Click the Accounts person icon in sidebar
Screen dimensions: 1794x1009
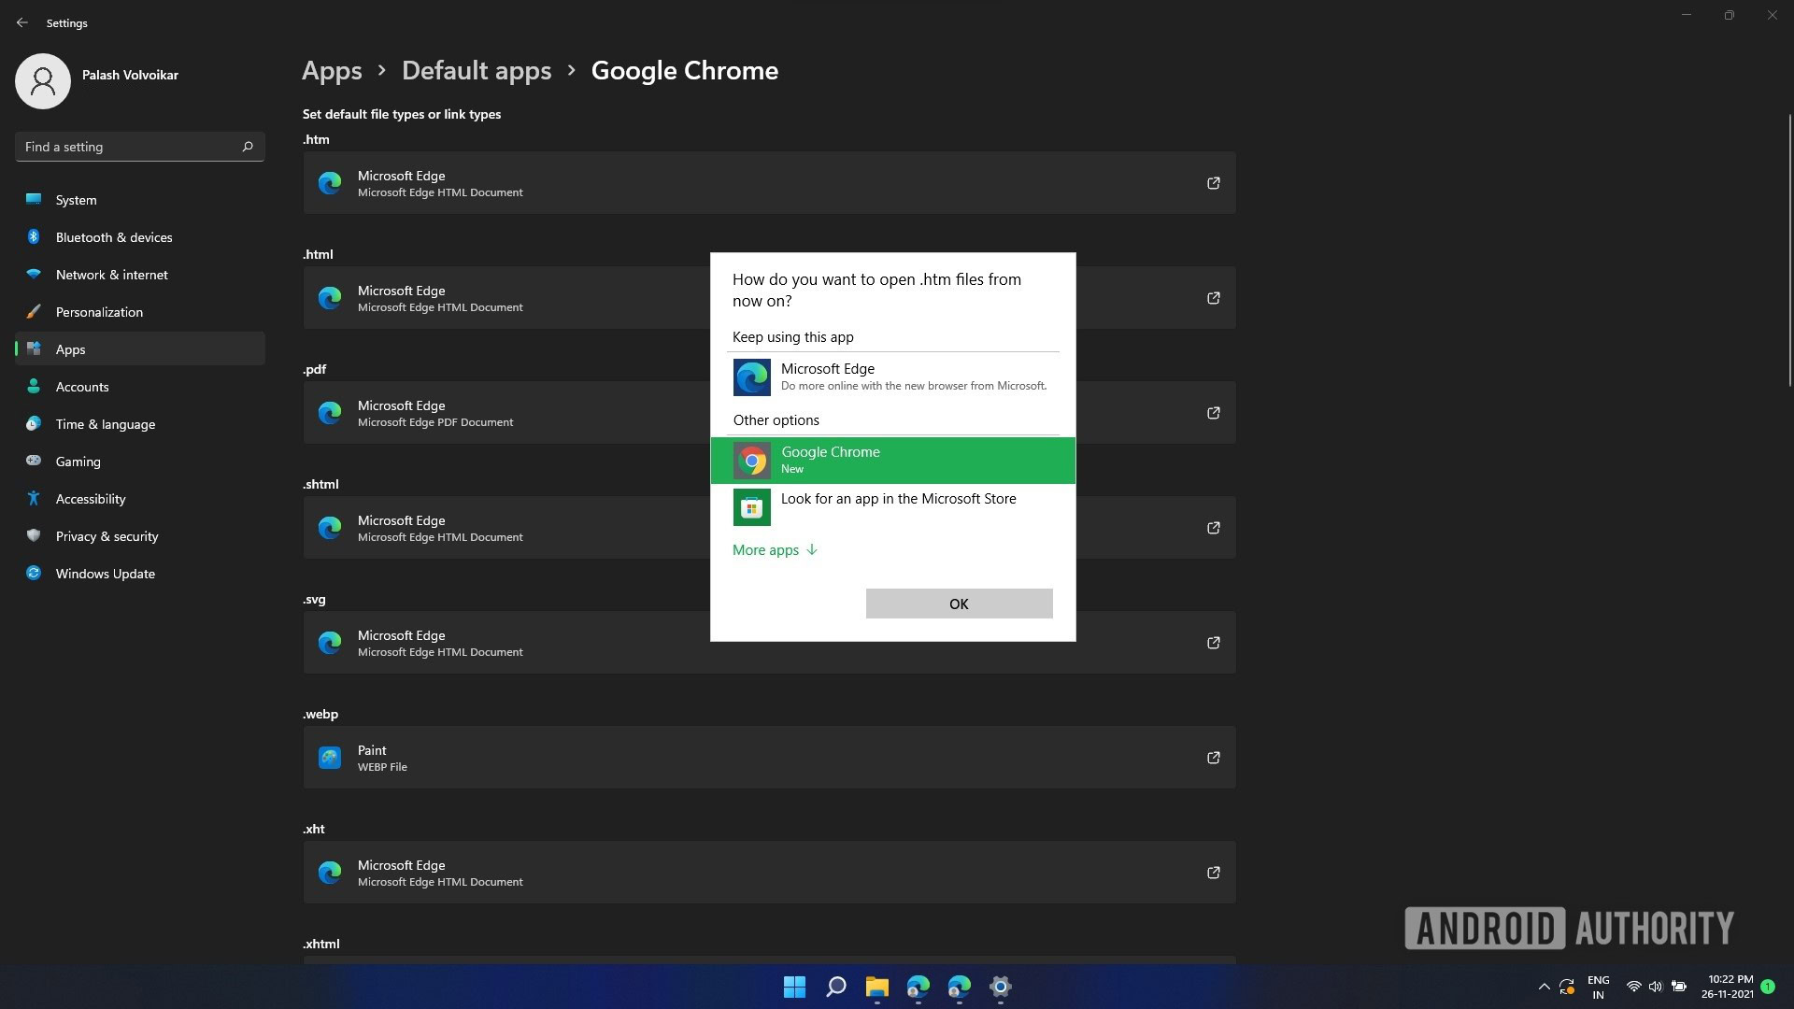coord(34,386)
